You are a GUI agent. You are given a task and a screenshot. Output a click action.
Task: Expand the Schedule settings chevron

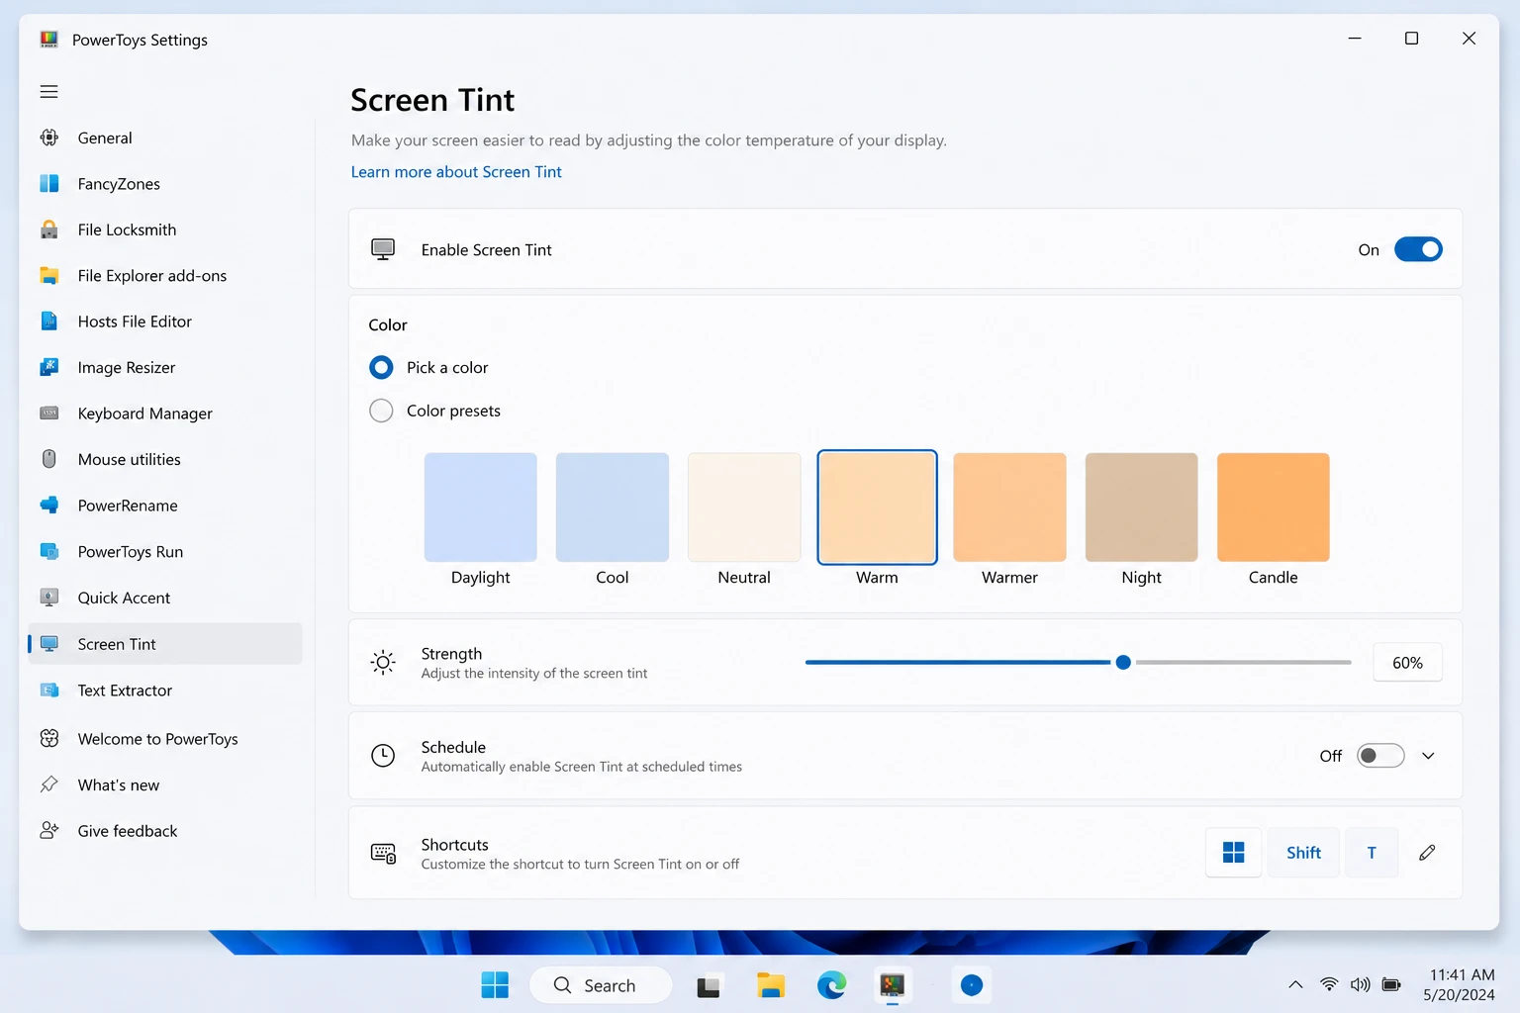(1428, 756)
